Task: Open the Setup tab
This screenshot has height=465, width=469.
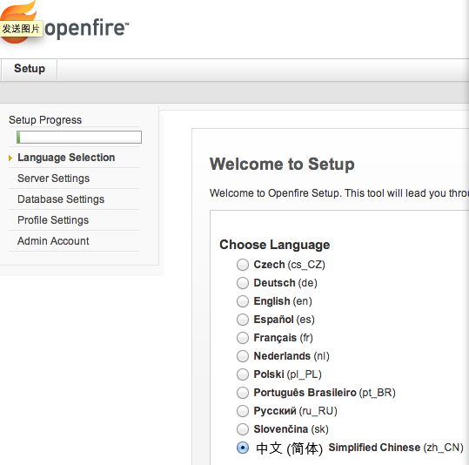Action: tap(30, 69)
